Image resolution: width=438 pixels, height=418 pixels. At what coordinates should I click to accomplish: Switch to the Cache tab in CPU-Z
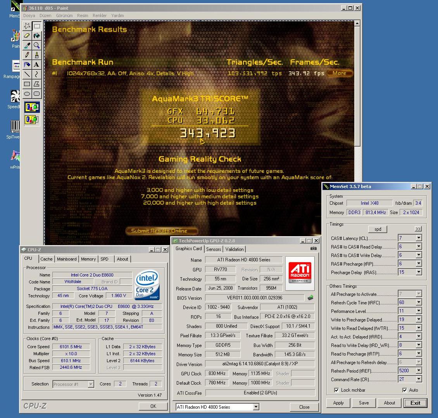tap(47, 259)
